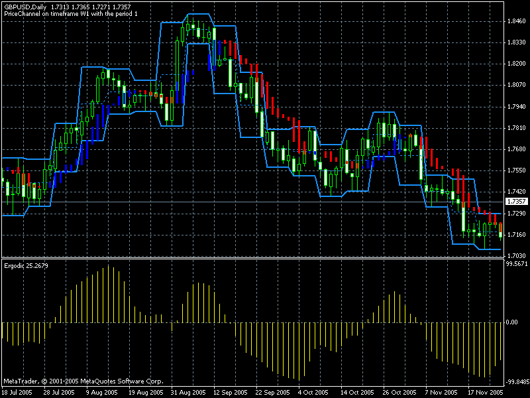Click the 4 Oct 2005 date label
The image size is (530, 398).
click(313, 393)
